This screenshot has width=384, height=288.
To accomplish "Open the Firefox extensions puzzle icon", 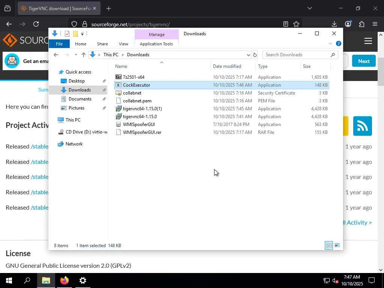I will pos(361,24).
